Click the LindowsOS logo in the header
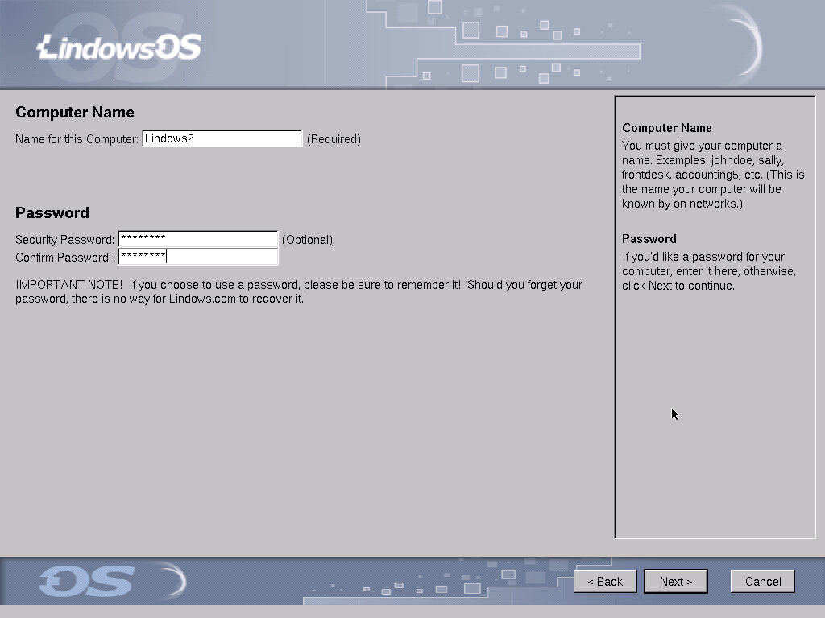 [119, 47]
